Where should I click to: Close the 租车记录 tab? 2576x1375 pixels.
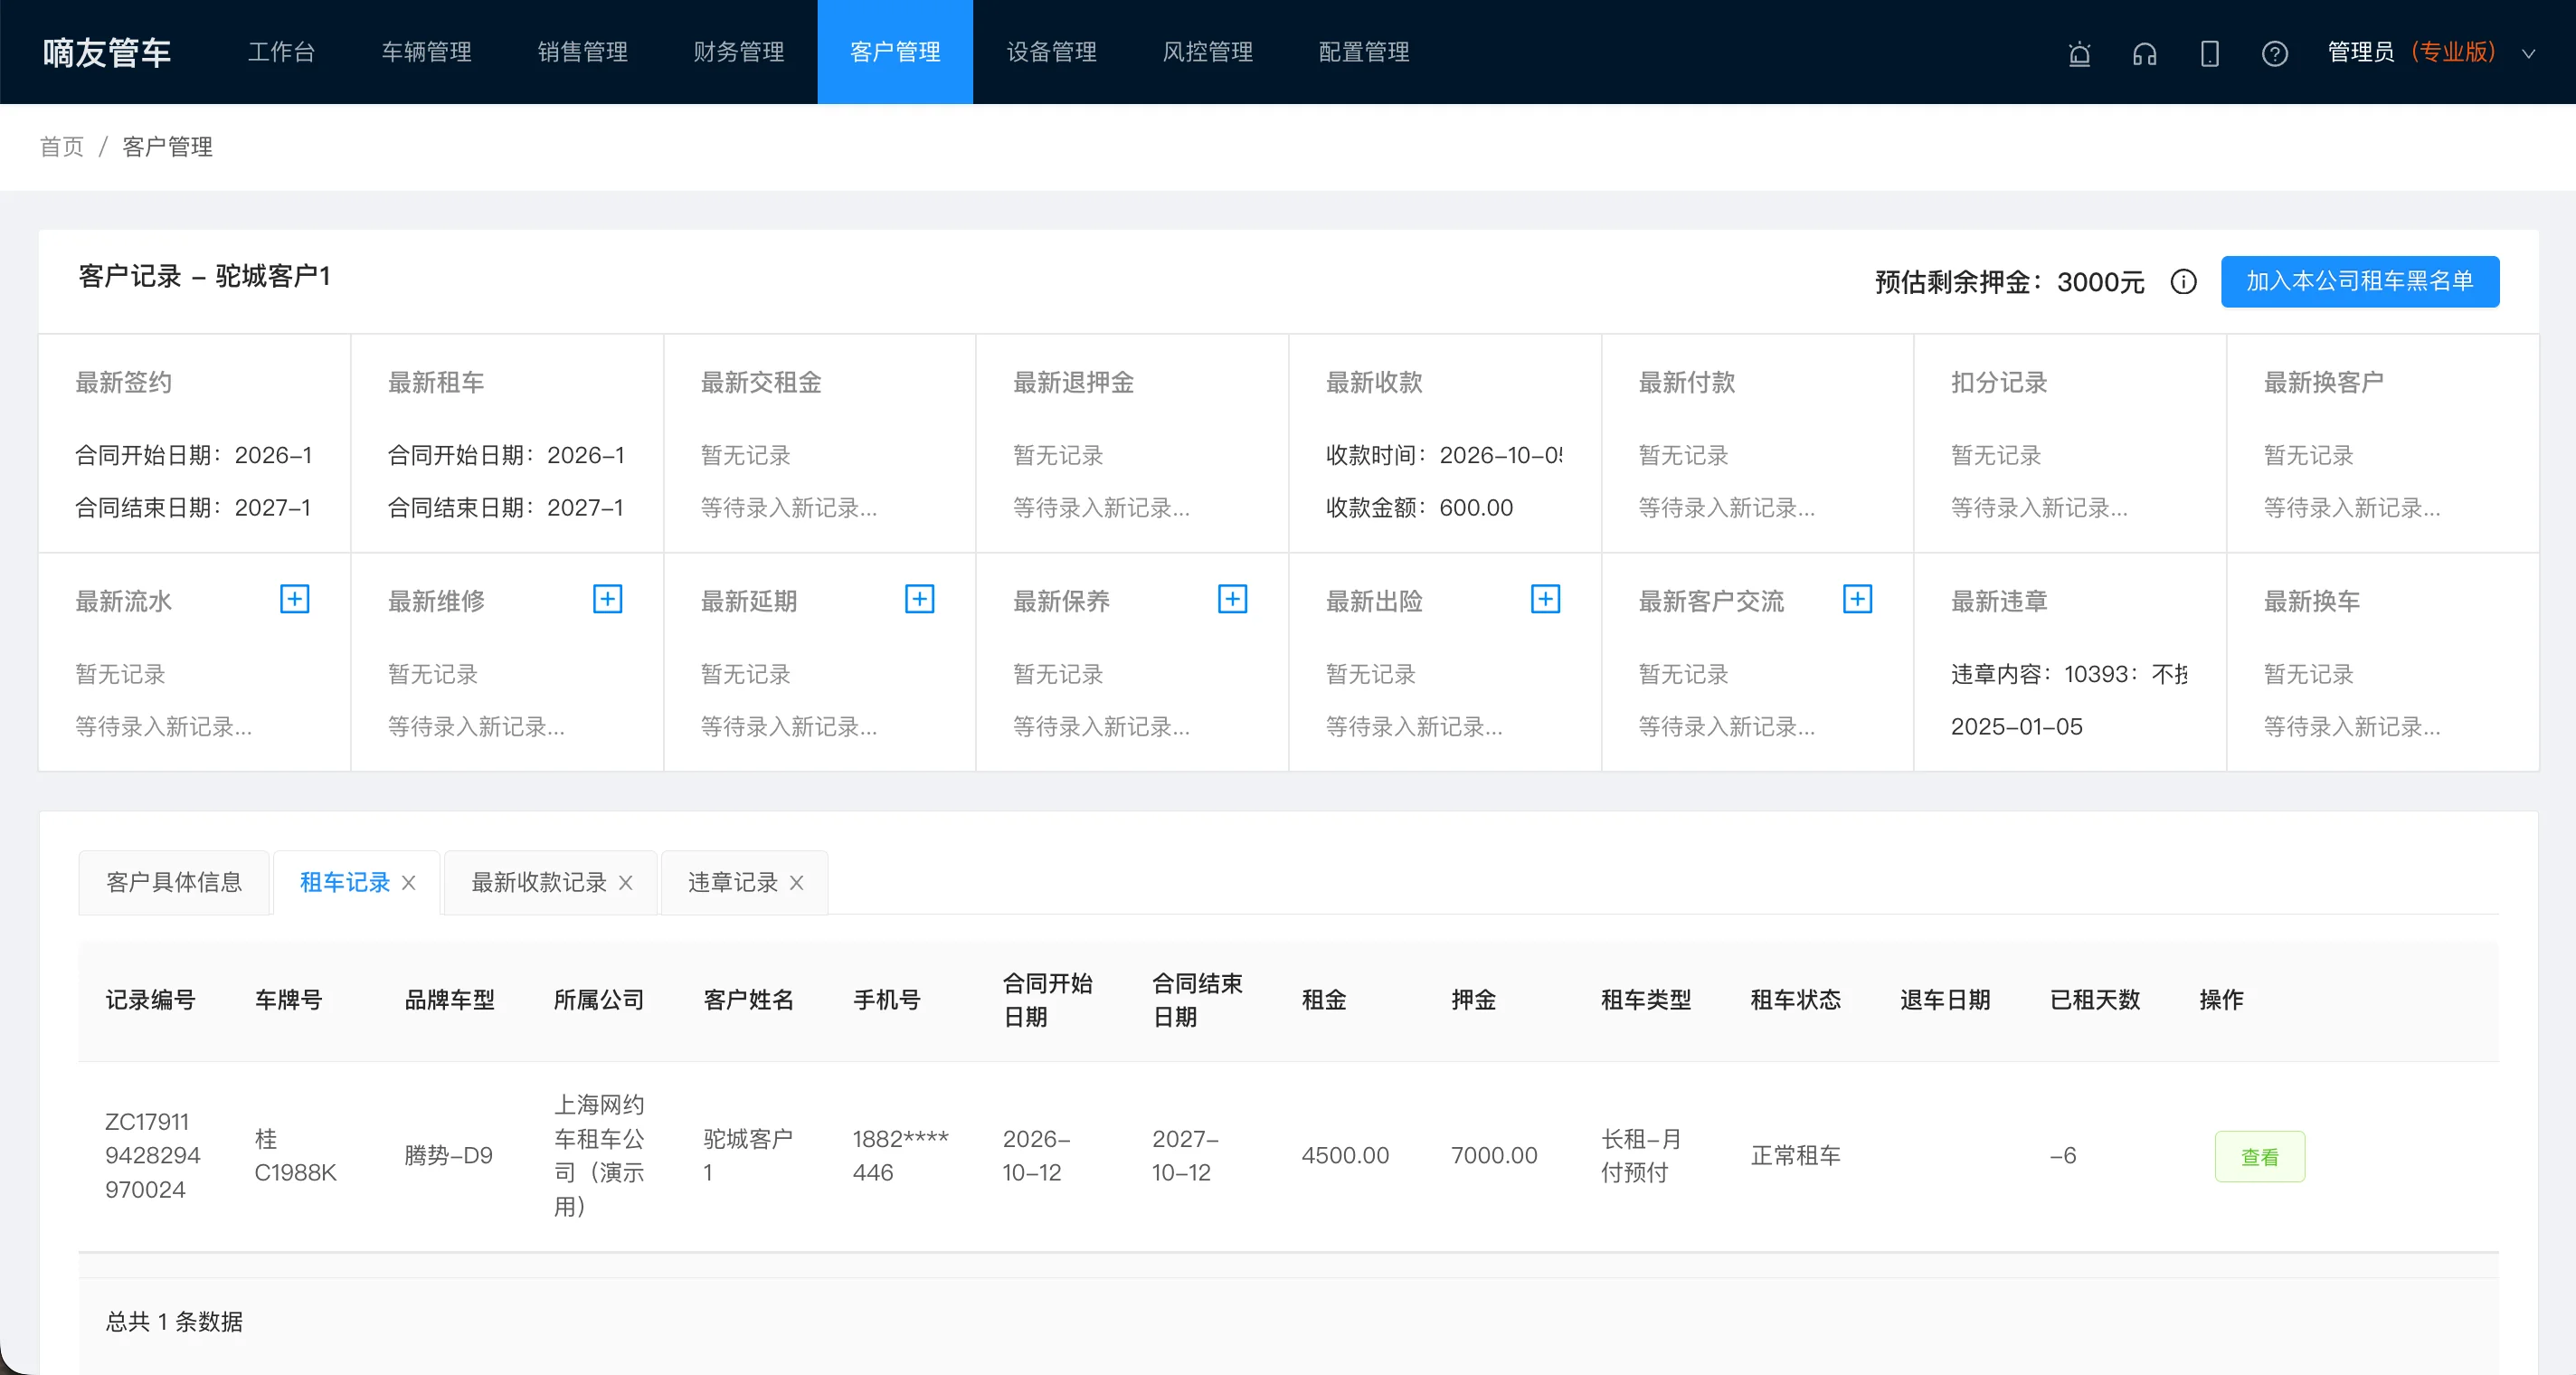(408, 883)
